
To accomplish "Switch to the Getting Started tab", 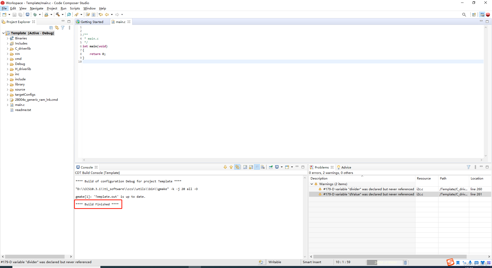I will point(92,22).
